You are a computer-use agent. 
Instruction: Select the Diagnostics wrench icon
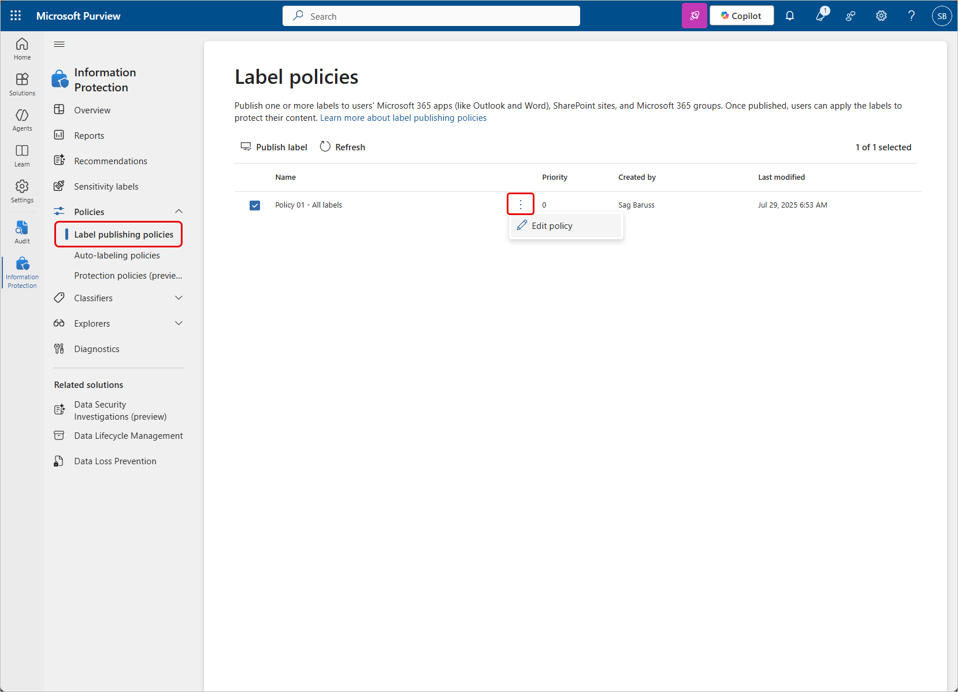(x=60, y=348)
